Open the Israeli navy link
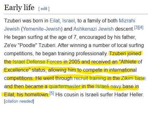The image size is (148, 114). click(108, 87)
